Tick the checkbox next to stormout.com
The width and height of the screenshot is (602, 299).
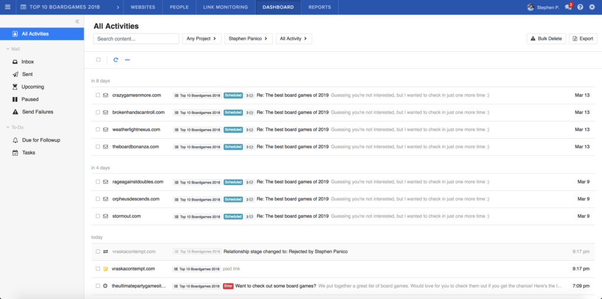pos(98,216)
